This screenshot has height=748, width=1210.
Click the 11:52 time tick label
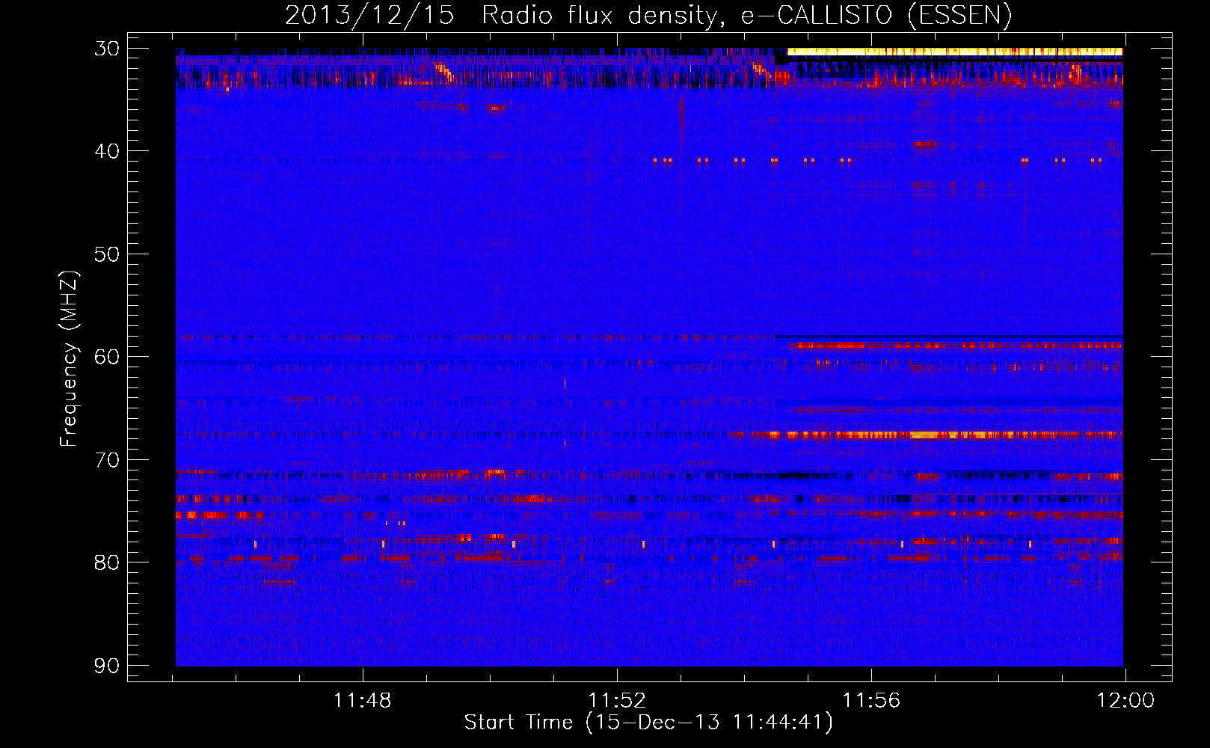coord(617,701)
